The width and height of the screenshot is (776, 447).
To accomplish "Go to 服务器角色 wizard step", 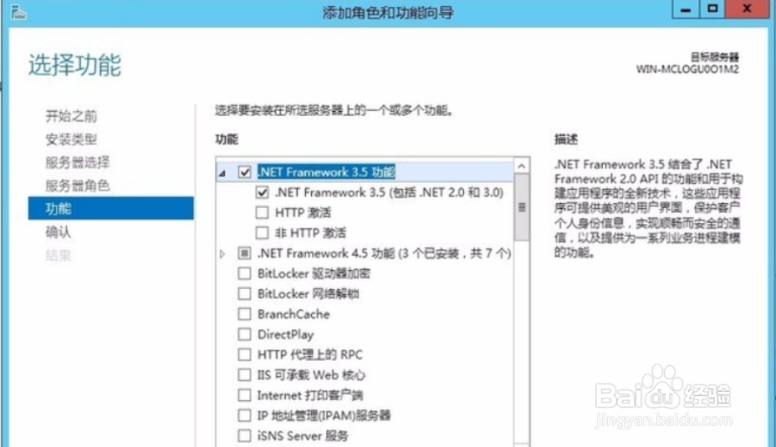I will [78, 185].
